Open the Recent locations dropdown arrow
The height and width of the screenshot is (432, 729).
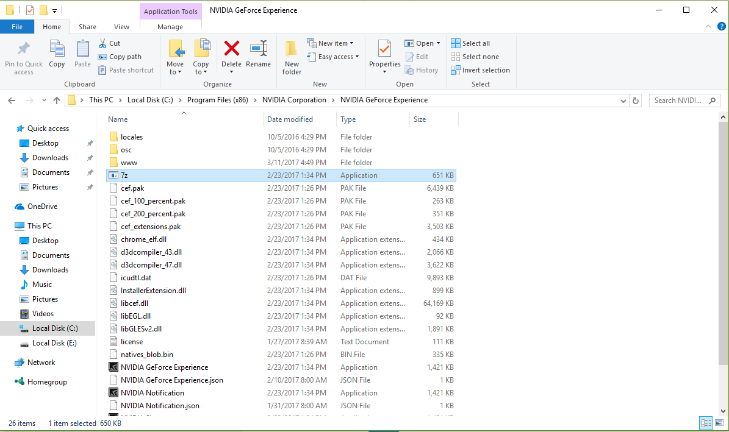(x=44, y=101)
